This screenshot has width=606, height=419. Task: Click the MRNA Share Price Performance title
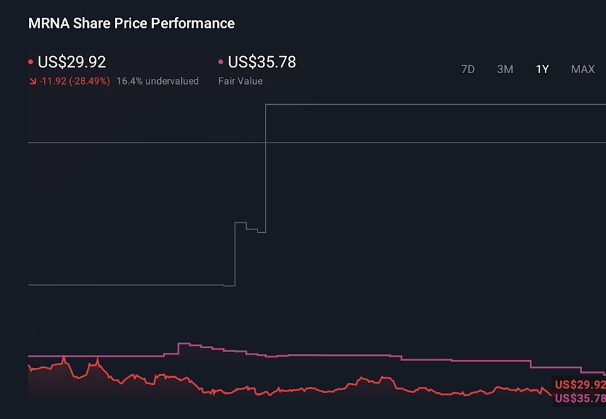click(x=131, y=23)
